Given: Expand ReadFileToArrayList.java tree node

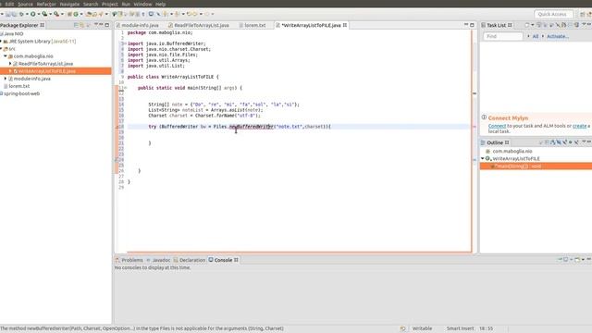Looking at the screenshot, I should 10,64.
